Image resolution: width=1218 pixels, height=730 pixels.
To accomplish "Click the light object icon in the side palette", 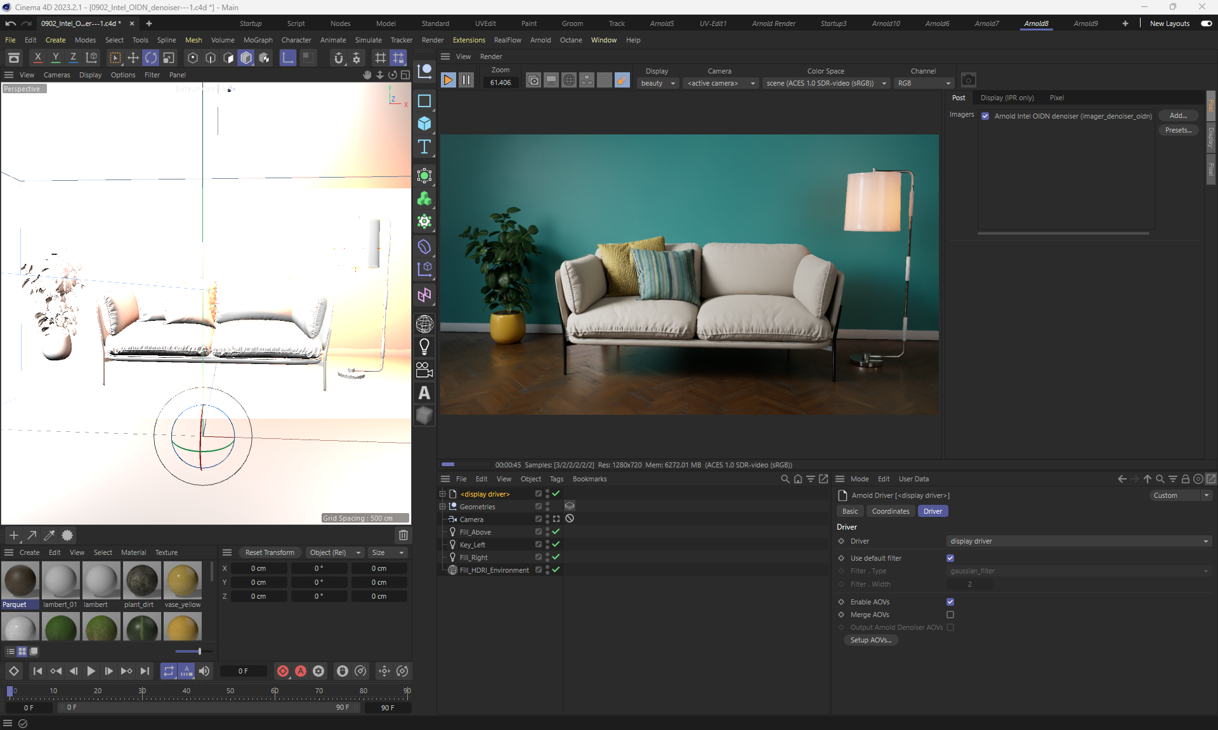I will [424, 346].
